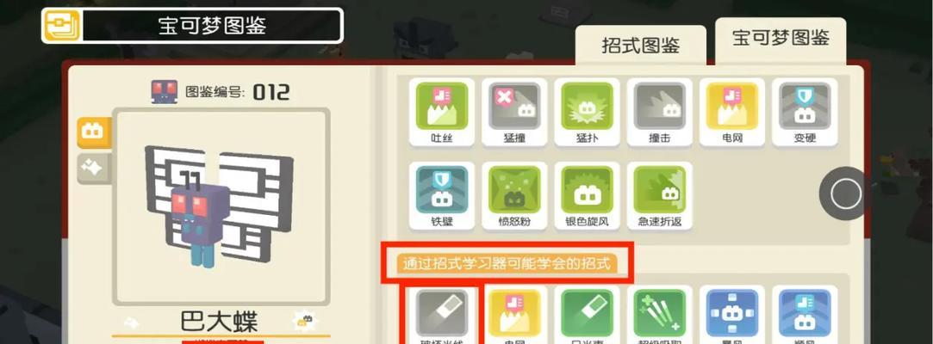Tap the 银色旋风 move icon

[587, 195]
